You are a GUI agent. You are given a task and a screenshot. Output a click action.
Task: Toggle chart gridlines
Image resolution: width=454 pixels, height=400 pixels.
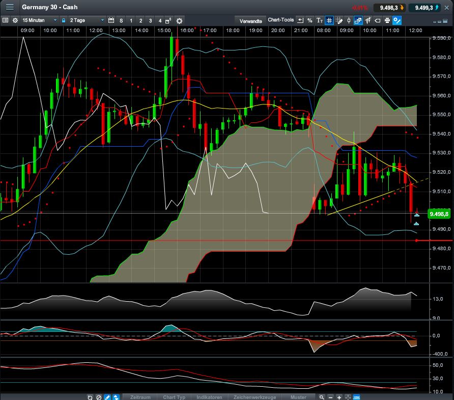[329, 20]
